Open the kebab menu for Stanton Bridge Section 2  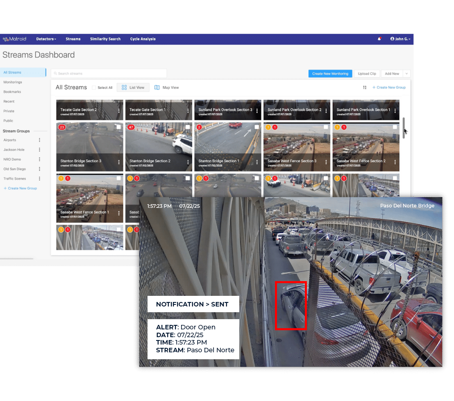[188, 162]
